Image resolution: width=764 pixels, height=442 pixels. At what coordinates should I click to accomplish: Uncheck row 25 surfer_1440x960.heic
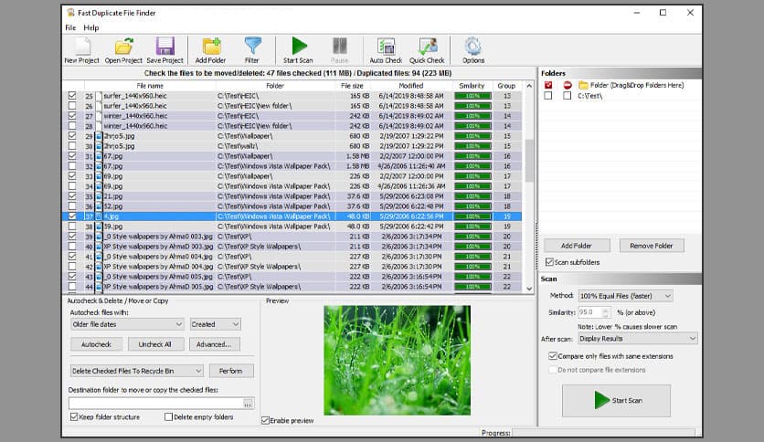click(72, 96)
